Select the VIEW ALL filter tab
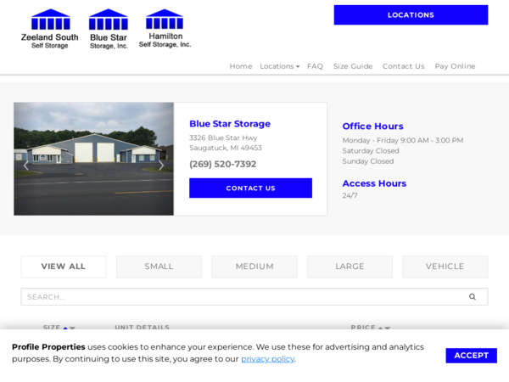The width and height of the screenshot is (509, 382). pyautogui.click(x=64, y=267)
